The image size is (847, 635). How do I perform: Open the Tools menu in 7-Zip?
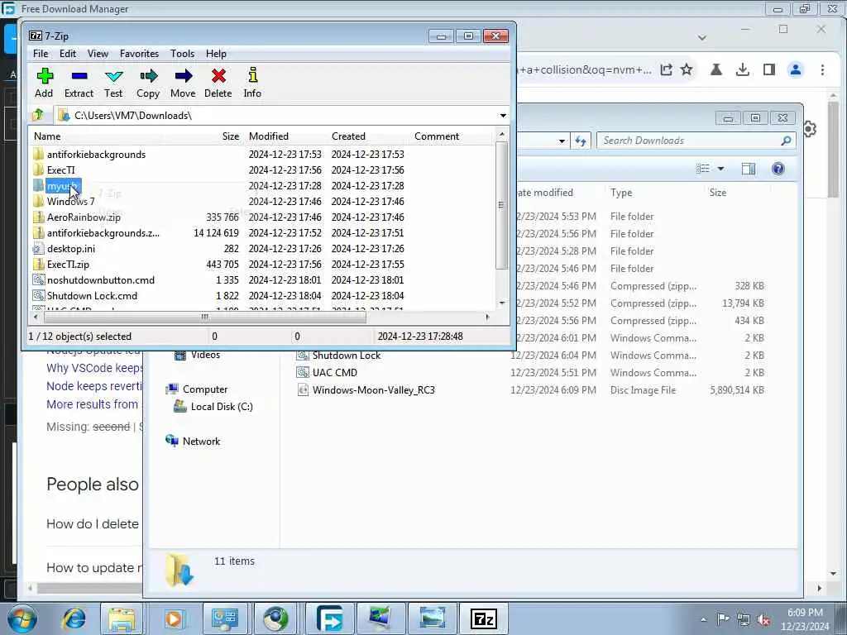[182, 54]
